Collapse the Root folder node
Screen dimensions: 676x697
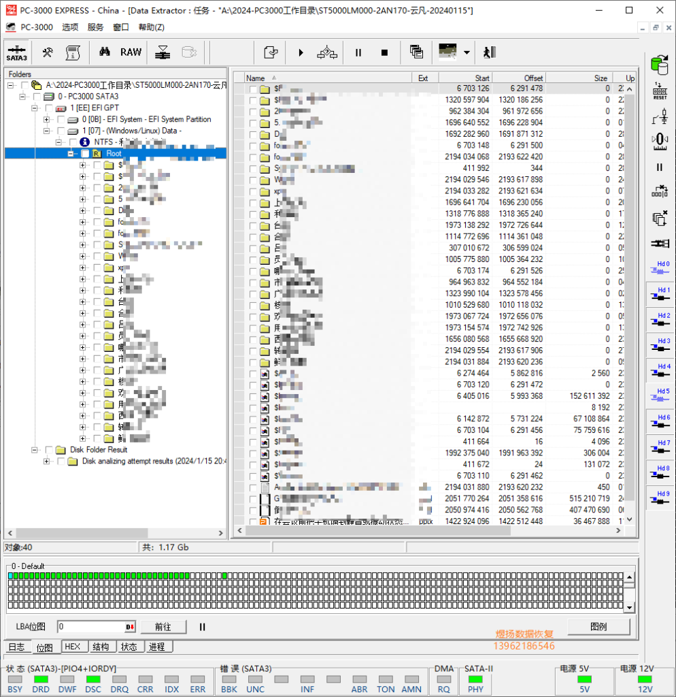70,154
